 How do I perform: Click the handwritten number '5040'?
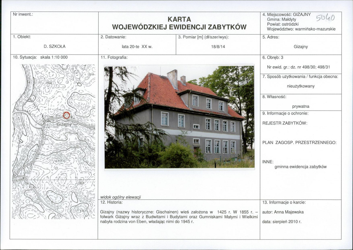coord(326,17)
